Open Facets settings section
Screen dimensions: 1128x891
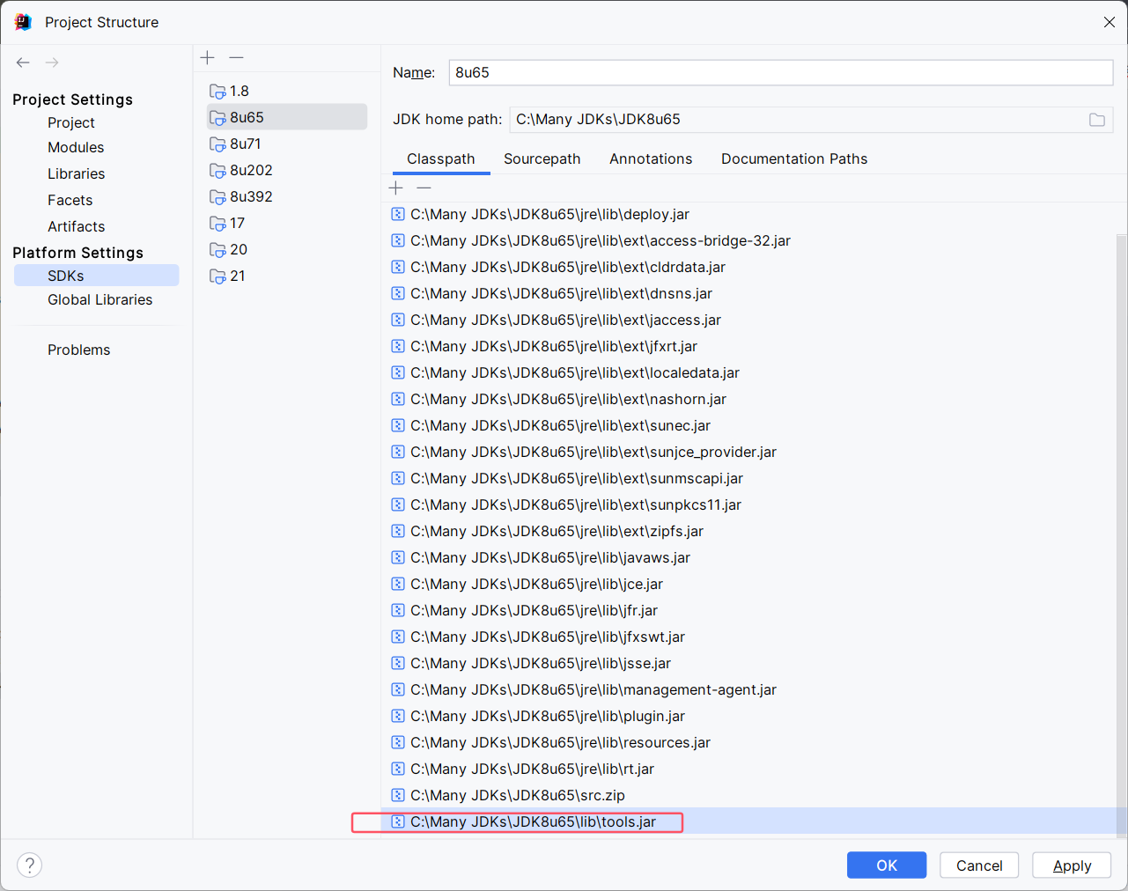(x=70, y=200)
